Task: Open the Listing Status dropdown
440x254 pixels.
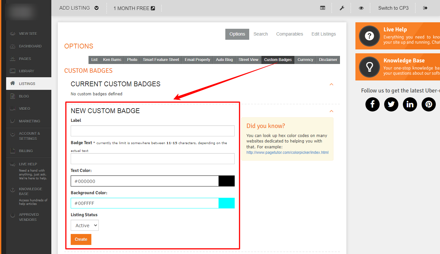Action: pyautogui.click(x=85, y=226)
